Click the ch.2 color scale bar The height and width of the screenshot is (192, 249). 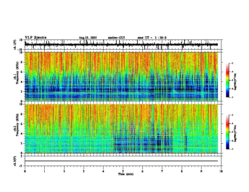(228, 132)
